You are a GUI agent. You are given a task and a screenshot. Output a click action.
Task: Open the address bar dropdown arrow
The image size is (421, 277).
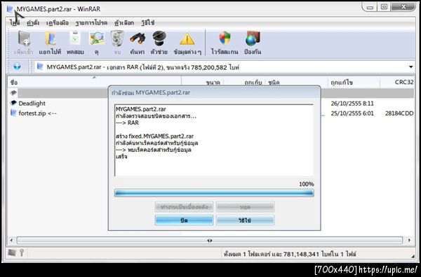(x=410, y=66)
